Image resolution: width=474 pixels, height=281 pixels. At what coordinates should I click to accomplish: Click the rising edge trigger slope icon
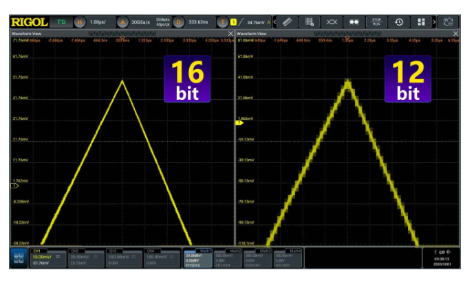241,22
